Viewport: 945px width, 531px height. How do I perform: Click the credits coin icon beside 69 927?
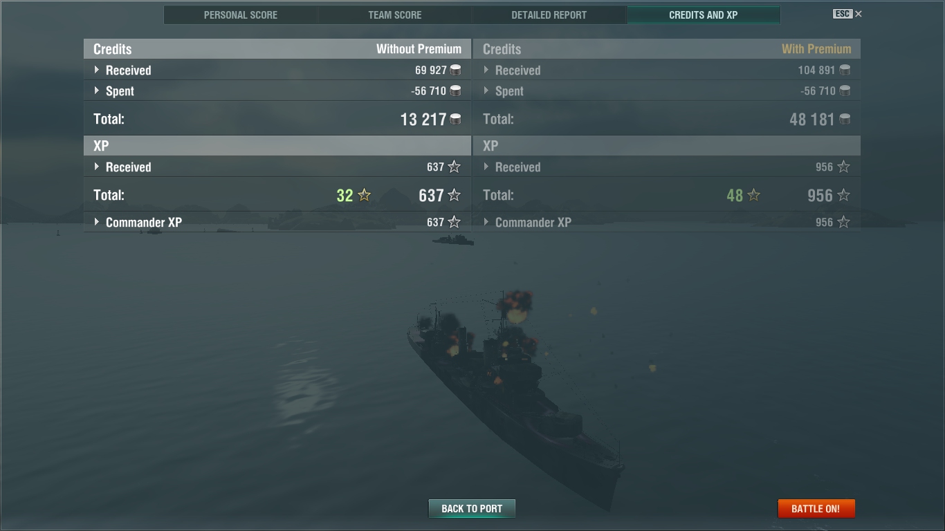coord(455,70)
